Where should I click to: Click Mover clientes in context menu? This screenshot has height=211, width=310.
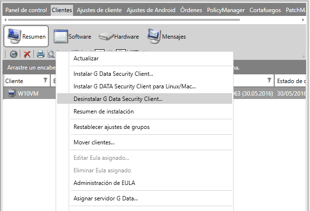point(94,142)
